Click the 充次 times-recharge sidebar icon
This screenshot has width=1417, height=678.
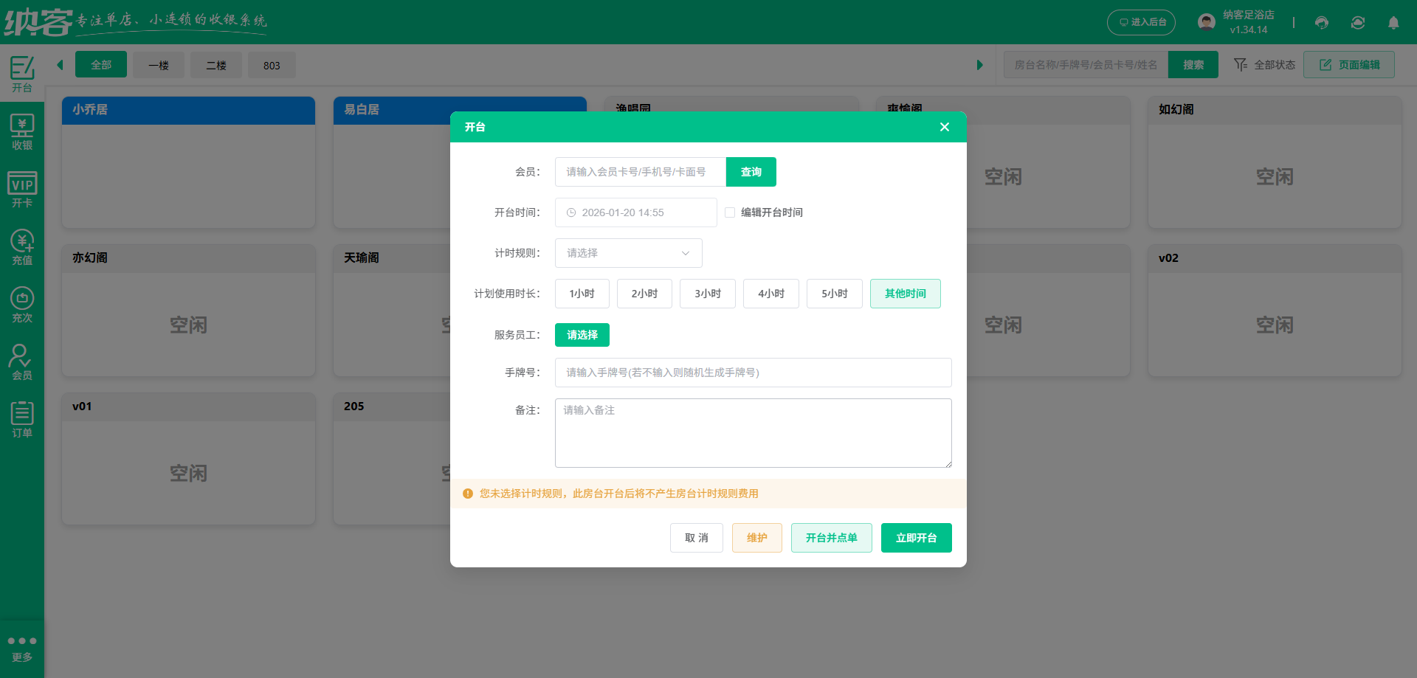coord(22,303)
